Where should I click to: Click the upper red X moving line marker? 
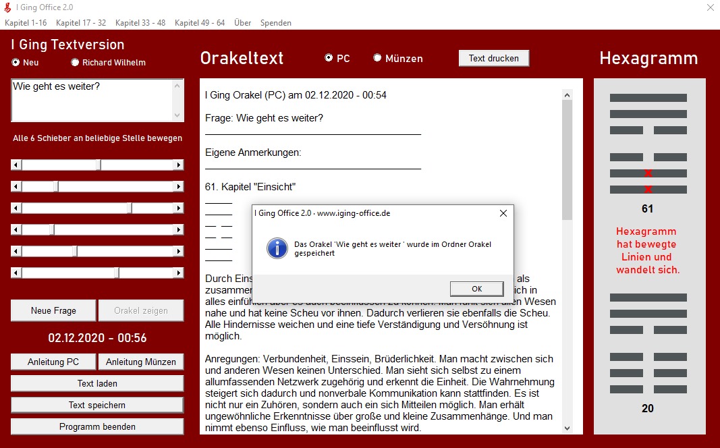click(648, 173)
